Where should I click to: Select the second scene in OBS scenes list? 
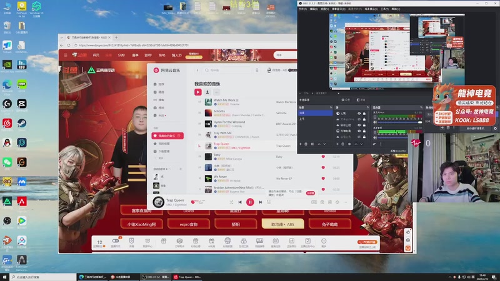(316, 119)
